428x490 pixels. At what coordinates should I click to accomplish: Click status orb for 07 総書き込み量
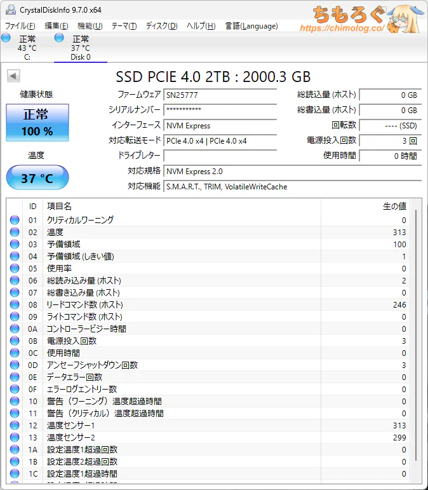15,292
